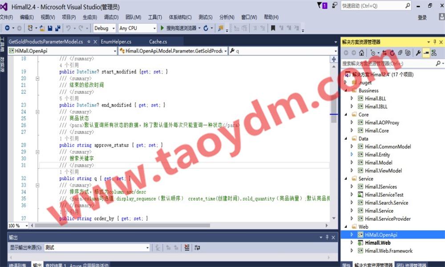445x267 pixels.
Task: Click the '5 个引用' reference link
Action: point(69,99)
